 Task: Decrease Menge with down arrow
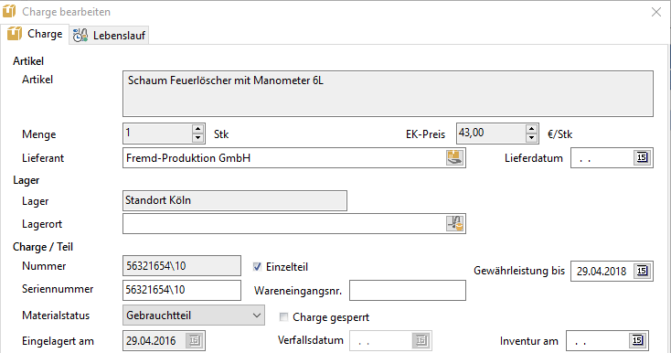pos(197,138)
